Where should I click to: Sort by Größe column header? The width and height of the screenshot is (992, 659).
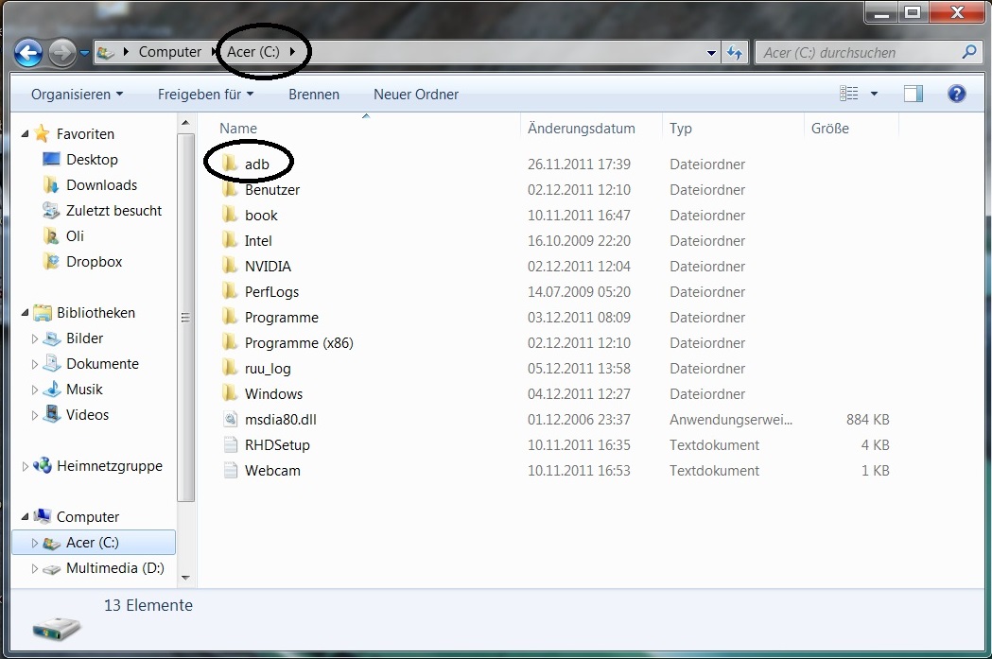pyautogui.click(x=830, y=129)
